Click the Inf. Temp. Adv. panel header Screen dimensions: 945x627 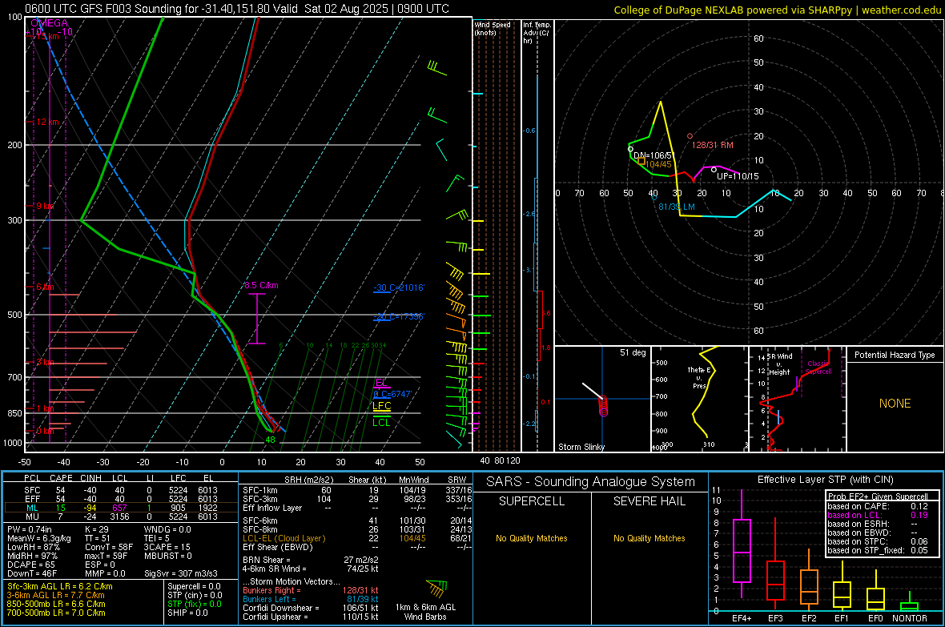[537, 33]
